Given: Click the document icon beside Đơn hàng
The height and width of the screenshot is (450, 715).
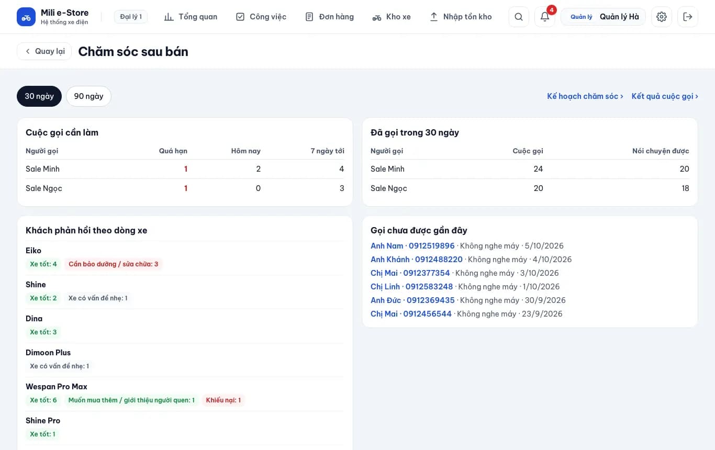Looking at the screenshot, I should (309, 17).
